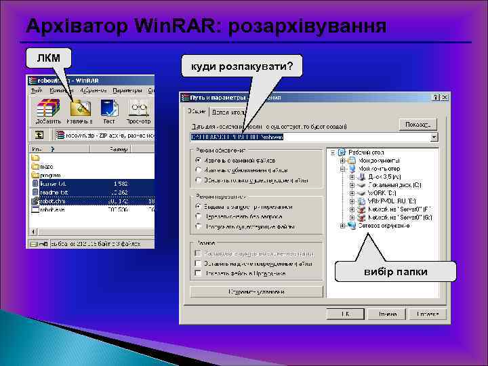Click Сохранить установки button
488x366 pixels.
tap(256, 291)
